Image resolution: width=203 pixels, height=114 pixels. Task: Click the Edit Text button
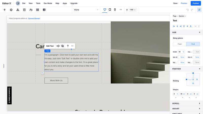tap(50, 46)
